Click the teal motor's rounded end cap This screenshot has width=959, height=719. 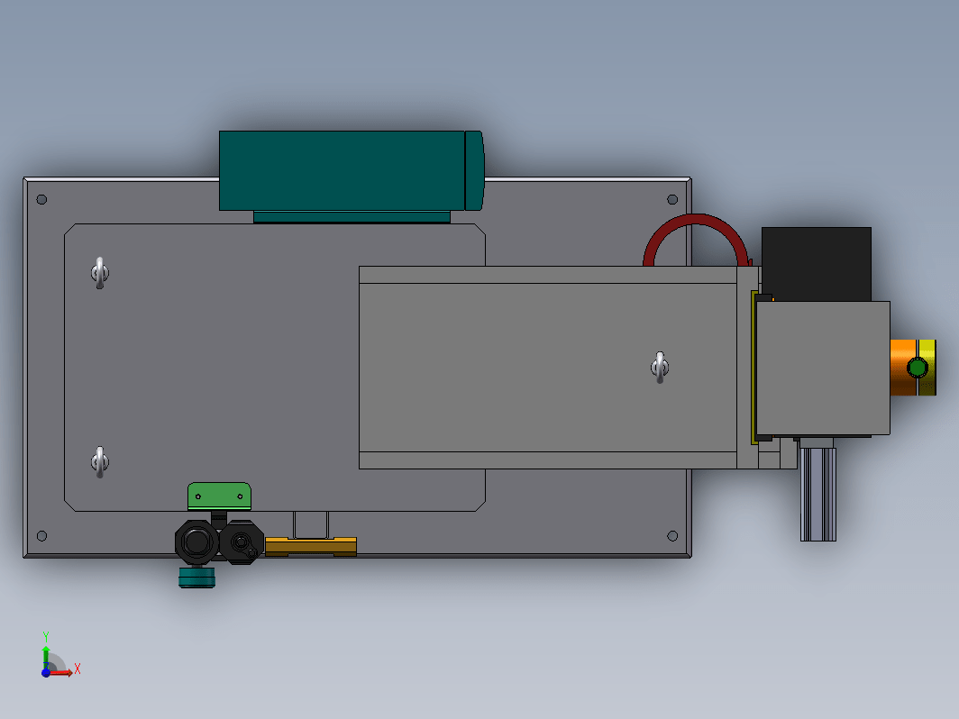tap(475, 170)
